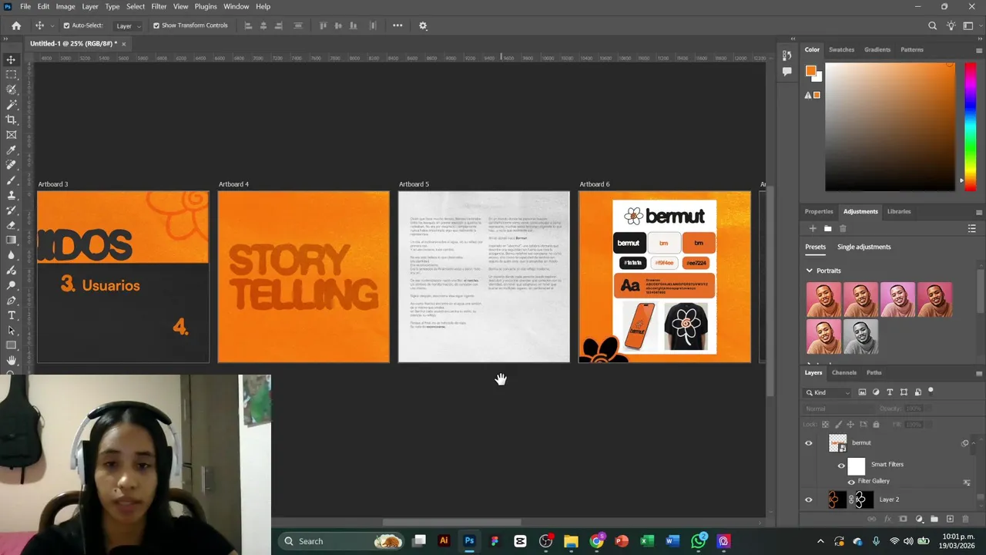Viewport: 986px width, 555px height.
Task: Toggle Show Transform Controls checkbox
Action: (156, 25)
